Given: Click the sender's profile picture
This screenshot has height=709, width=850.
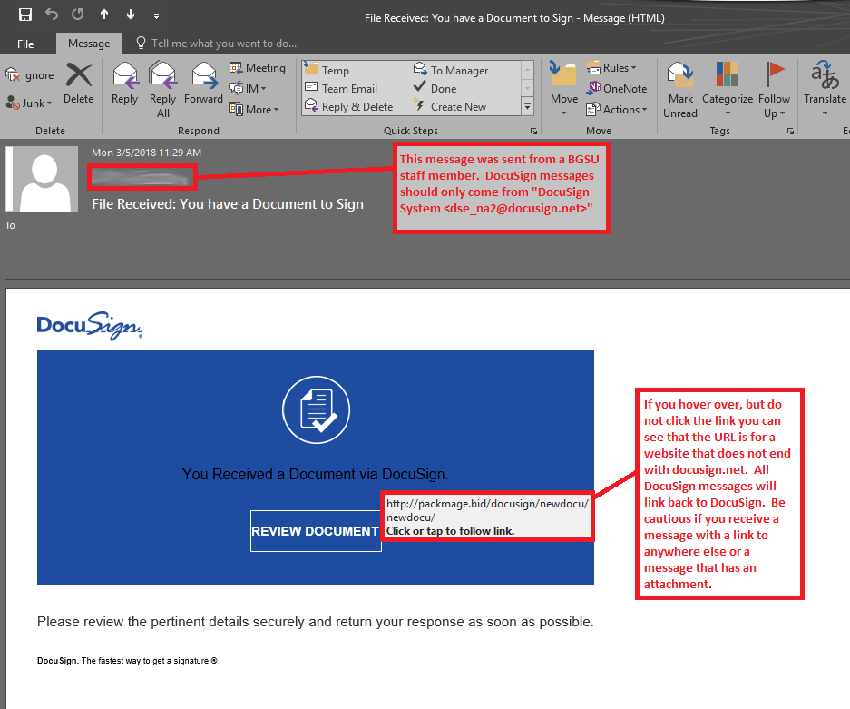Looking at the screenshot, I should click(42, 180).
